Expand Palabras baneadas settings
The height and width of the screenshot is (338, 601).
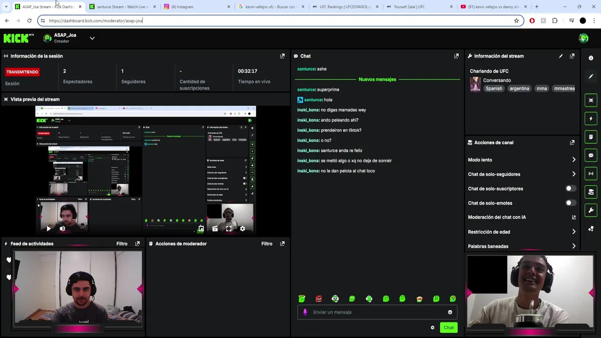574,246
